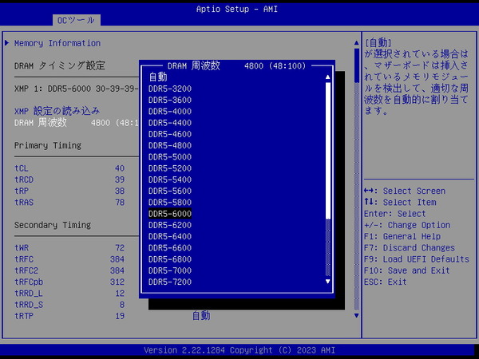Select the tRTP timing row
The height and width of the screenshot is (359, 479).
[x=69, y=316]
